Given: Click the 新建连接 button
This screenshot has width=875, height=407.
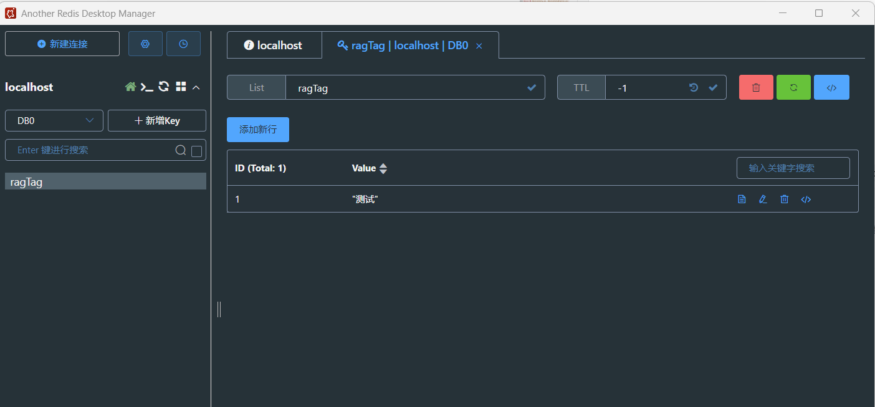Looking at the screenshot, I should click(x=62, y=44).
